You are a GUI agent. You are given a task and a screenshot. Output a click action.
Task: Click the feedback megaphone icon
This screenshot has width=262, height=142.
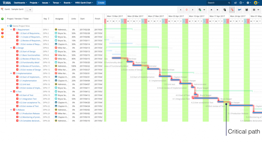(235, 3)
